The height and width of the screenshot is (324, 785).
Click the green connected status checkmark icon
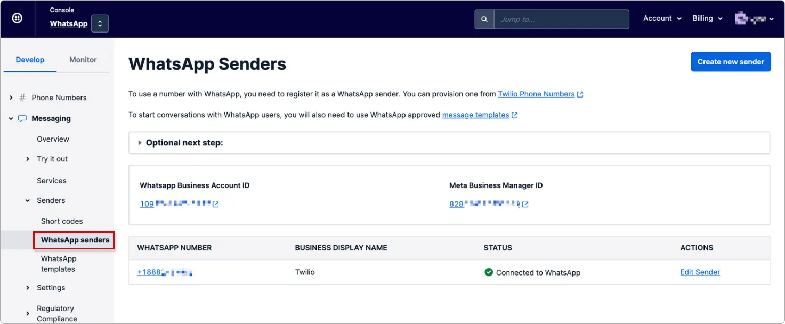click(489, 272)
